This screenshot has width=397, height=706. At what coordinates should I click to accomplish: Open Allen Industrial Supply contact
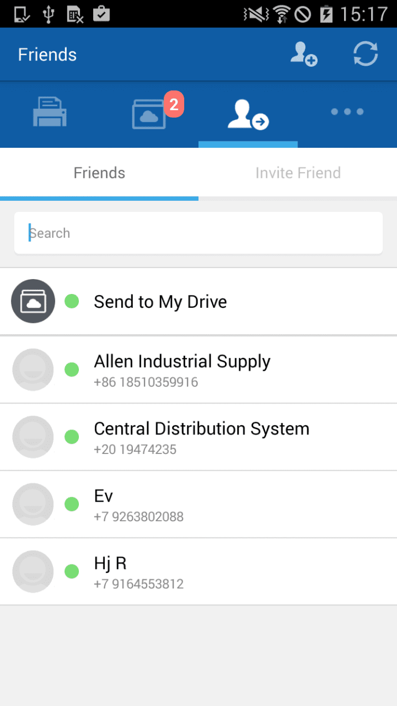click(182, 370)
